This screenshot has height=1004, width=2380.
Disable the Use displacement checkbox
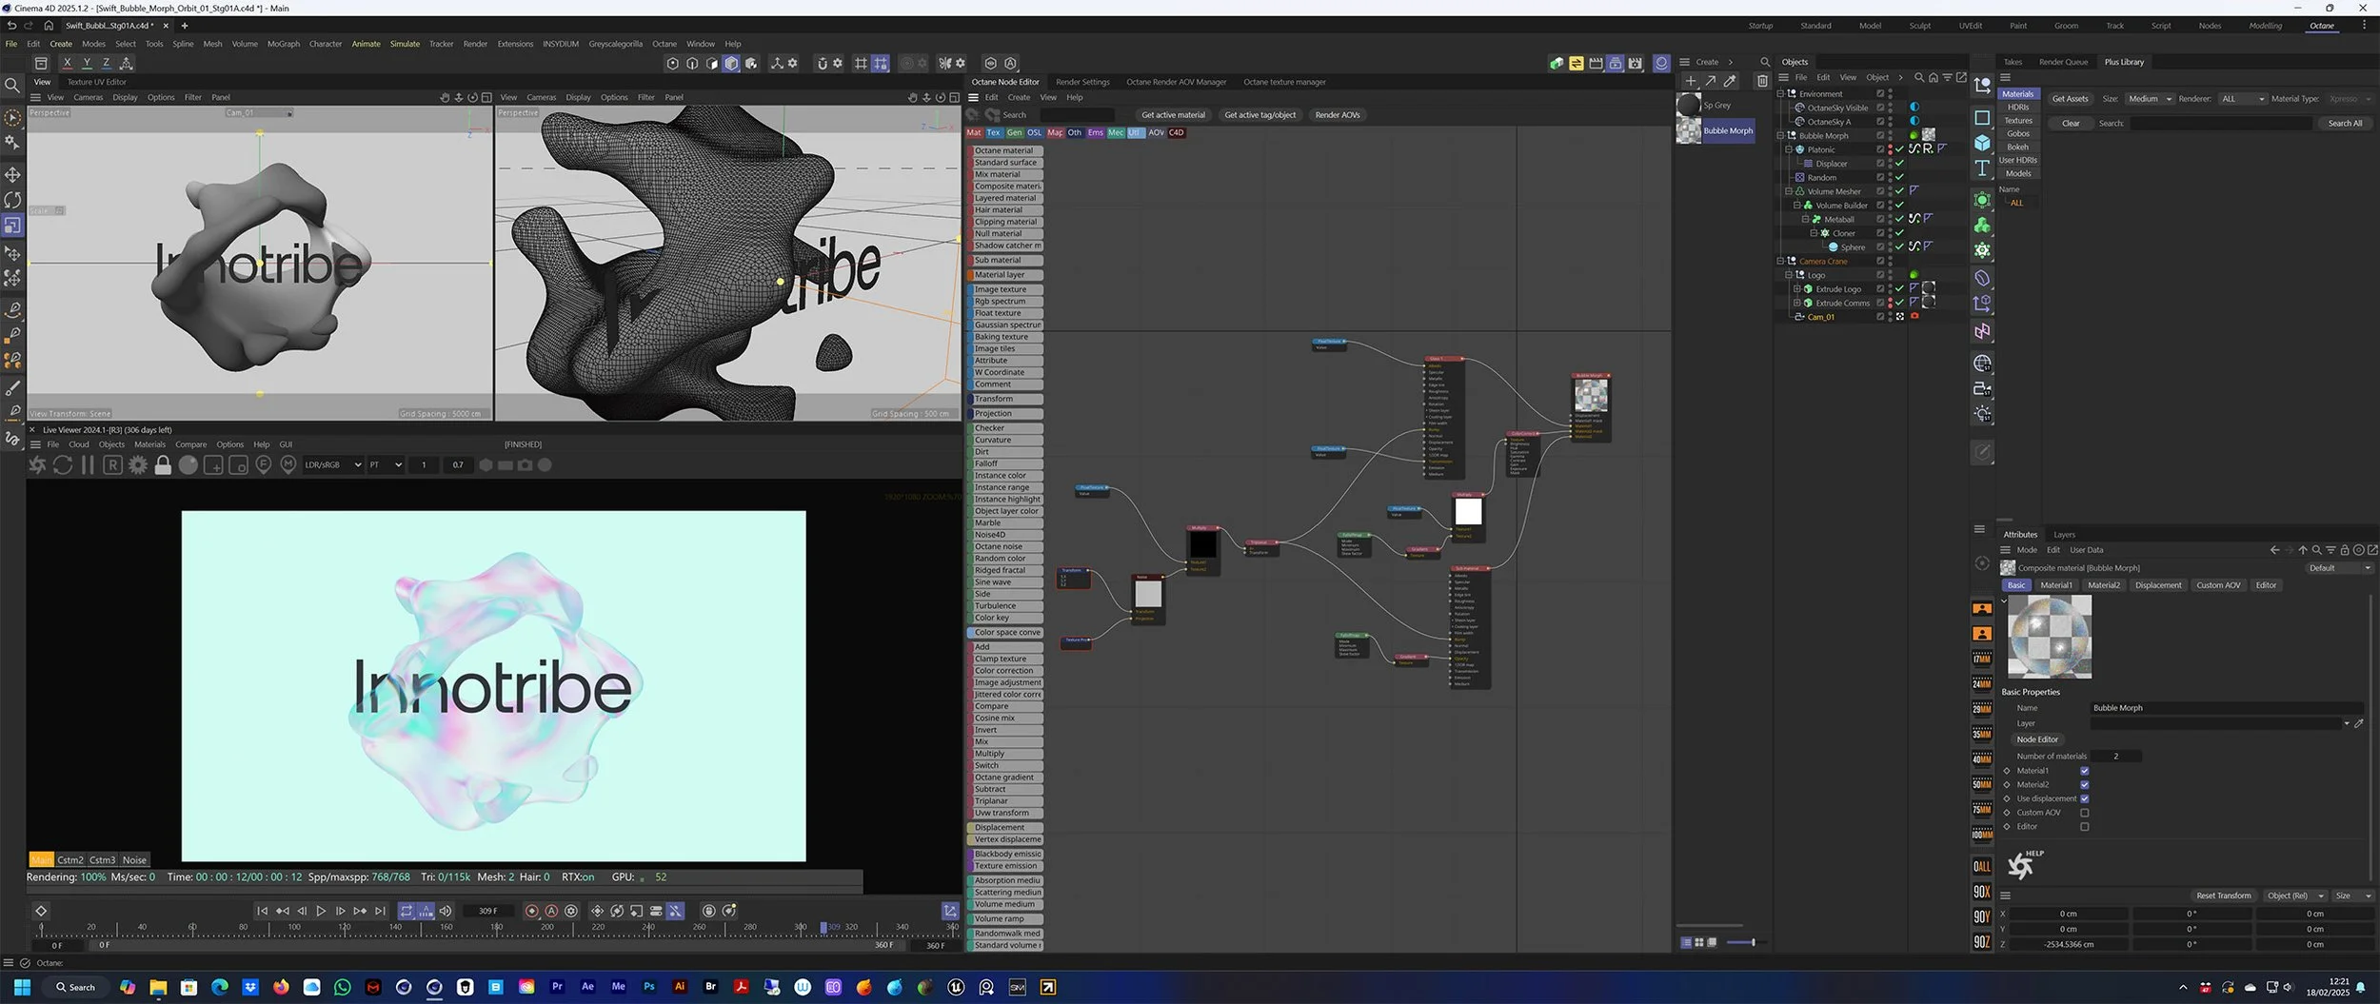pyautogui.click(x=2084, y=798)
